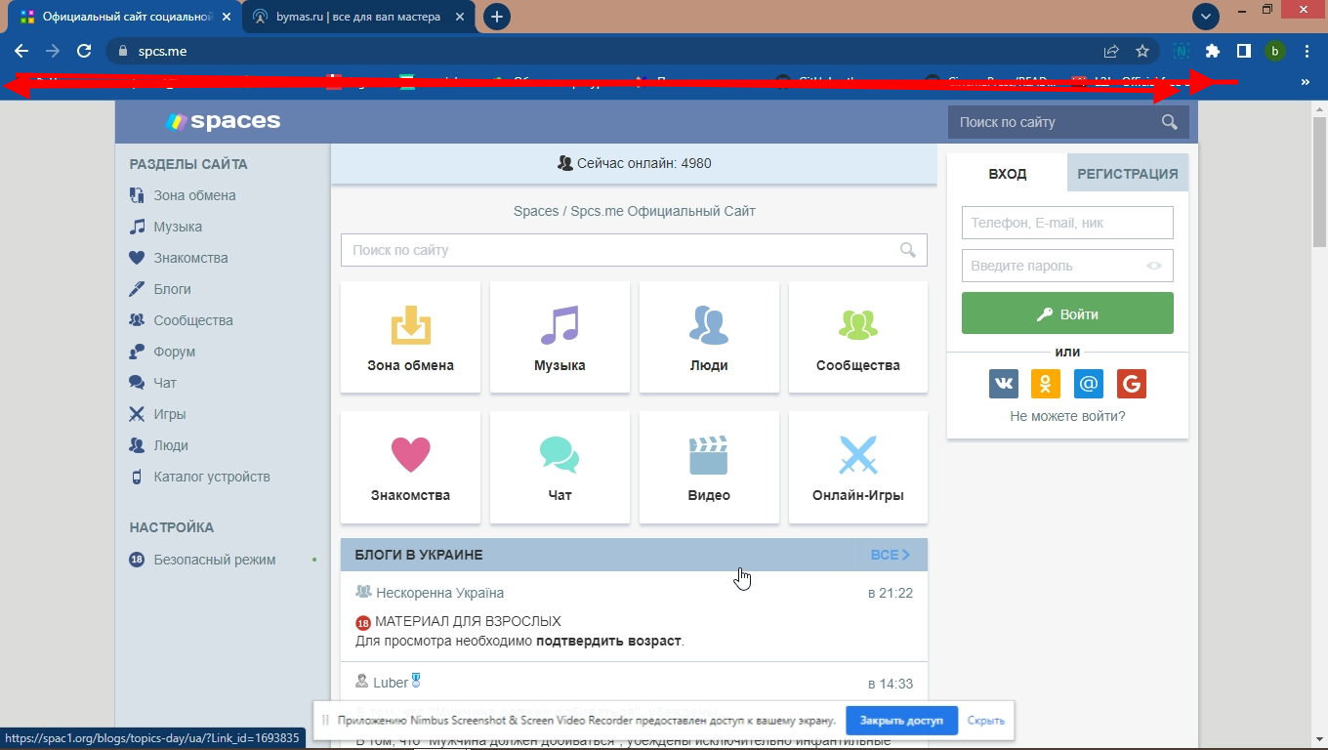Sign in with Odnoklassniki icon
Screen dimensions: 1328x750
coord(1046,383)
